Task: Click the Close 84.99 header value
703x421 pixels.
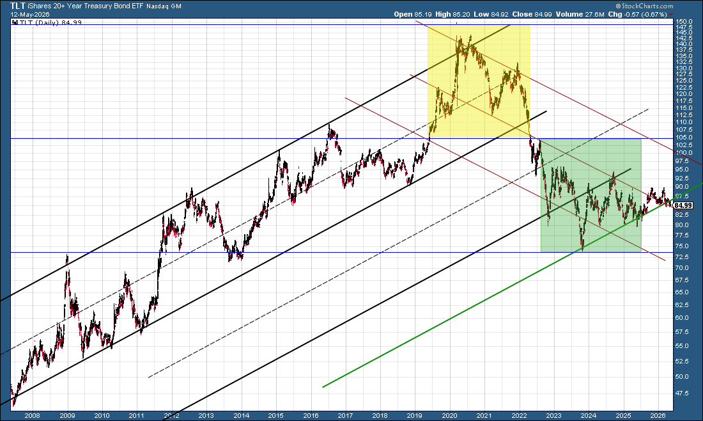Action: click(x=532, y=14)
